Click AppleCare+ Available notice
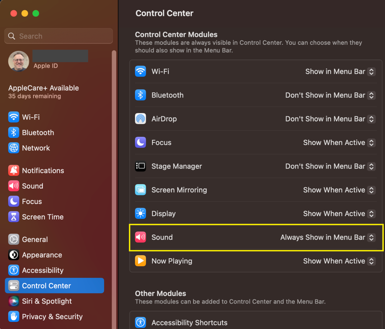 [44, 88]
